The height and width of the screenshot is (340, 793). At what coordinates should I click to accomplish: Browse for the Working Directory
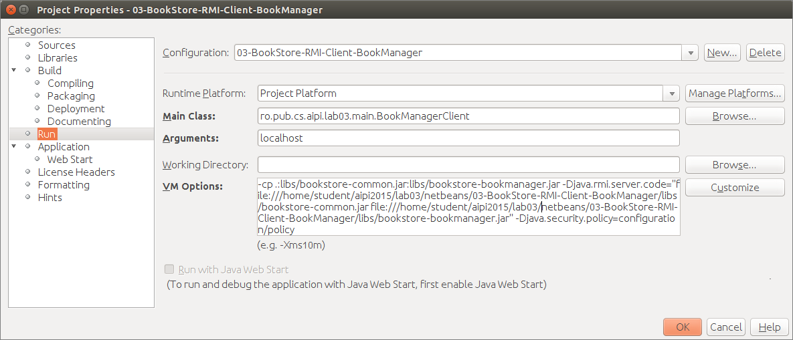pyautogui.click(x=735, y=164)
